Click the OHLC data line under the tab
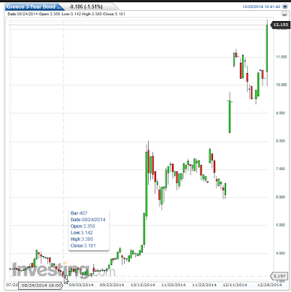The height and width of the screenshot is (292, 291). tap(66, 14)
